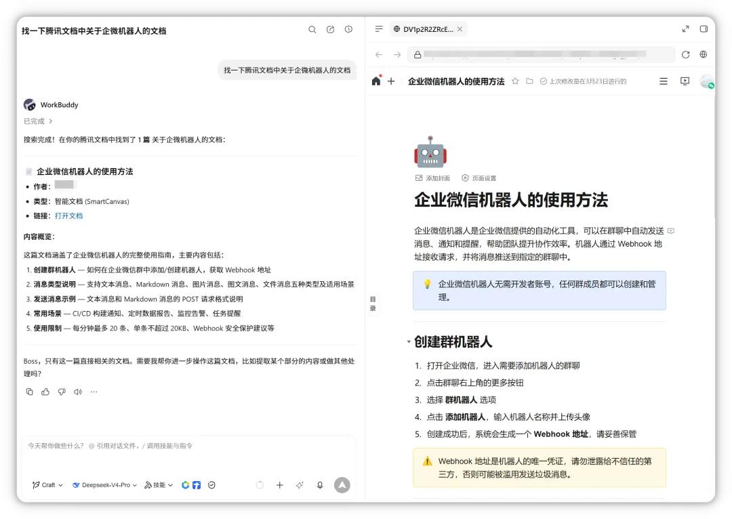Start a new chat with edit icon
The image size is (732, 519).
331,29
